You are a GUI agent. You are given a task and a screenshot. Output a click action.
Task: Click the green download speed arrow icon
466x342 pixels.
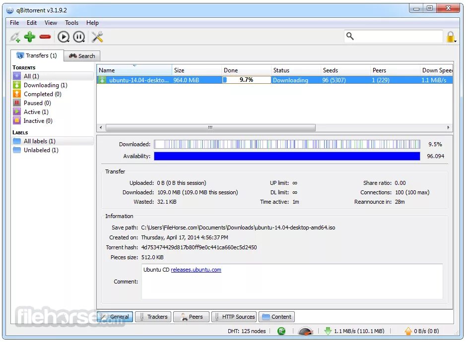click(x=328, y=331)
